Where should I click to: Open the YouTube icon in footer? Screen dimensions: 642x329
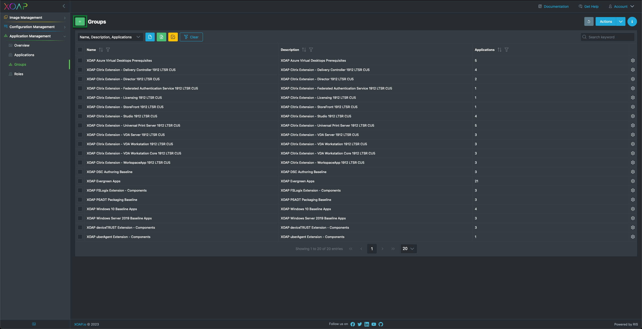tap(374, 324)
